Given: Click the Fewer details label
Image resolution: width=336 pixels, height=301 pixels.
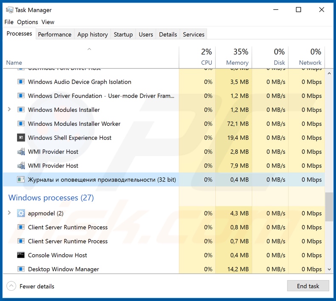Looking at the screenshot, I should (37, 287).
